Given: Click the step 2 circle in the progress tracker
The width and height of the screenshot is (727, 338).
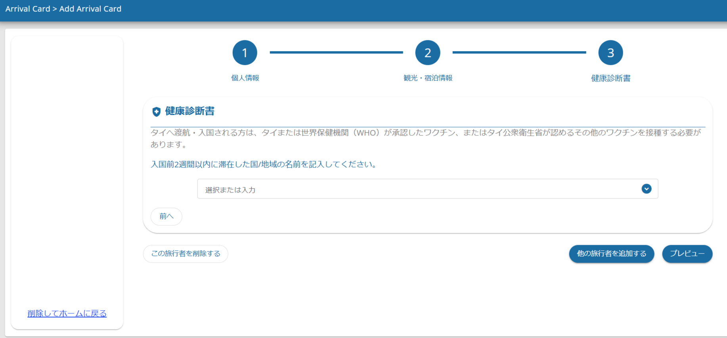Looking at the screenshot, I should 427,53.
